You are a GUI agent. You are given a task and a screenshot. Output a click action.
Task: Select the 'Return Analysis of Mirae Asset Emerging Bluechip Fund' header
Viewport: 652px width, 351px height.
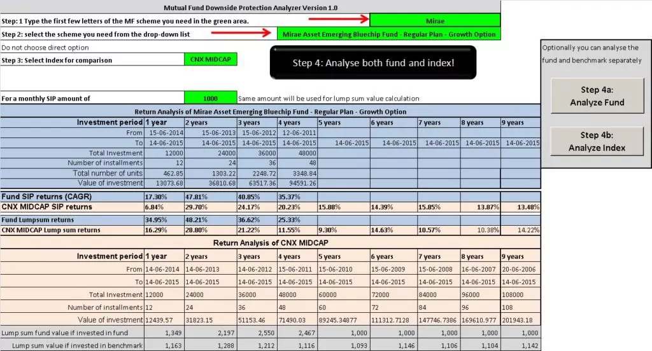point(270,111)
